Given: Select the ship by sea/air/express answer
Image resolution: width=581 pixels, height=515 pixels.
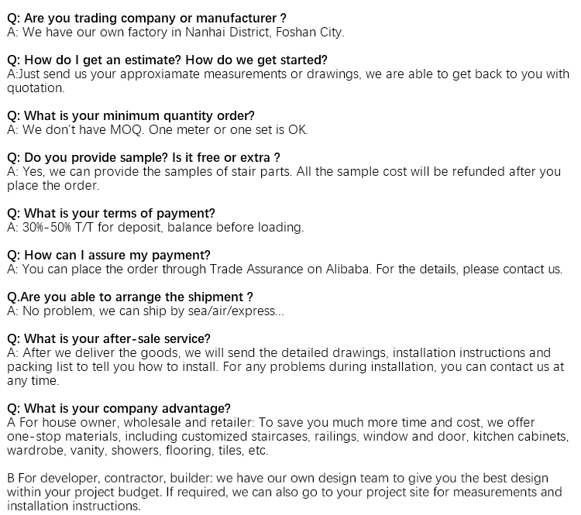Looking at the screenshot, I should coord(146,311).
